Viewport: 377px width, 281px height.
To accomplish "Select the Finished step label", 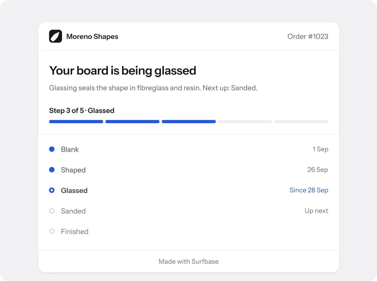I will coord(75,232).
